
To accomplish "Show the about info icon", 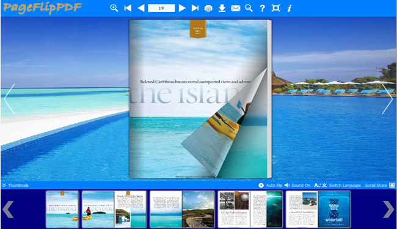I will [x=290, y=9].
